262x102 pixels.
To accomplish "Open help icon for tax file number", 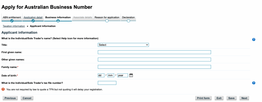I will [254, 83].
